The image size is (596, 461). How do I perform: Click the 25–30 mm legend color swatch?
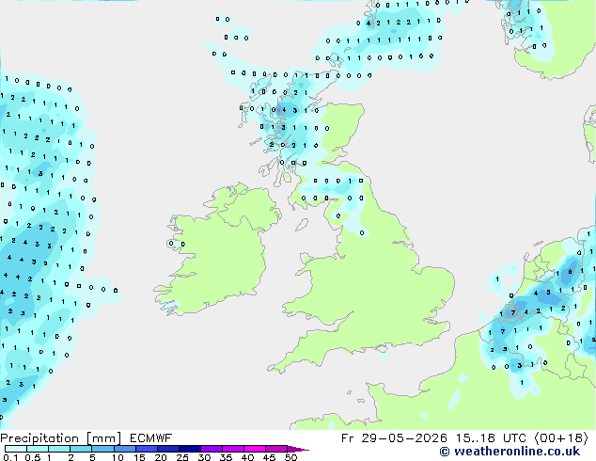coord(189,449)
